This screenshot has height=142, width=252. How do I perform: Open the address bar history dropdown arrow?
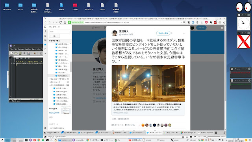pyautogui.click(x=181, y=22)
